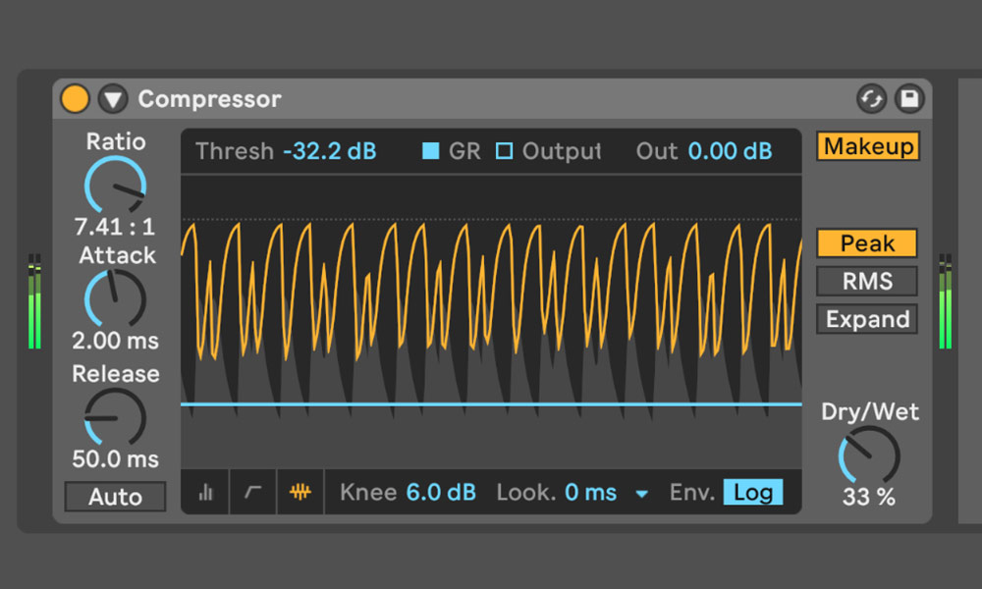Click the Out gain value 0.00 dB
The image size is (982, 589).
pos(730,151)
